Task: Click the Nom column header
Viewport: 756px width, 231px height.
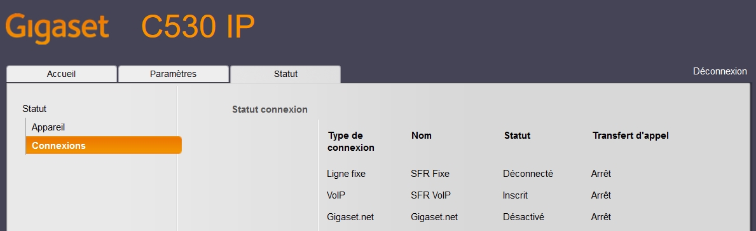Action: 422,136
